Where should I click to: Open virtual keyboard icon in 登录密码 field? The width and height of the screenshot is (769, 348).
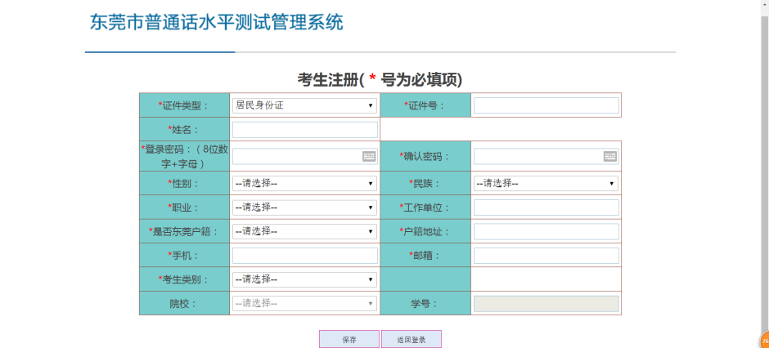click(x=369, y=156)
